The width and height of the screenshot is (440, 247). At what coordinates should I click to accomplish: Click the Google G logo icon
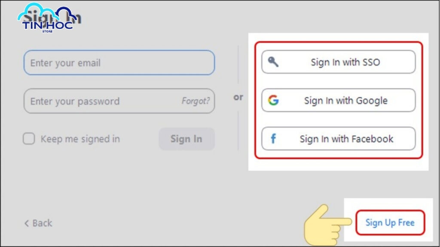click(273, 100)
